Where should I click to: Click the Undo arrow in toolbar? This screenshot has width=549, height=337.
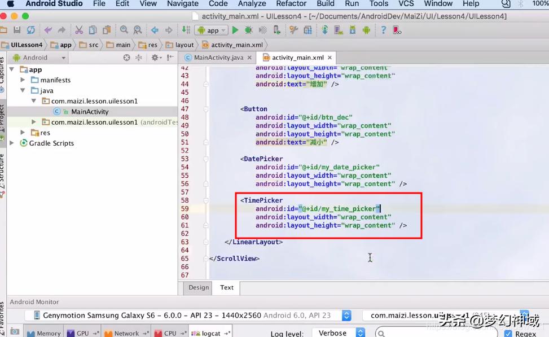tap(48, 30)
